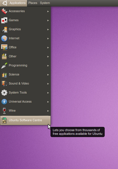
Task: Expand the Games submenu arrow
Action: coord(48,20)
